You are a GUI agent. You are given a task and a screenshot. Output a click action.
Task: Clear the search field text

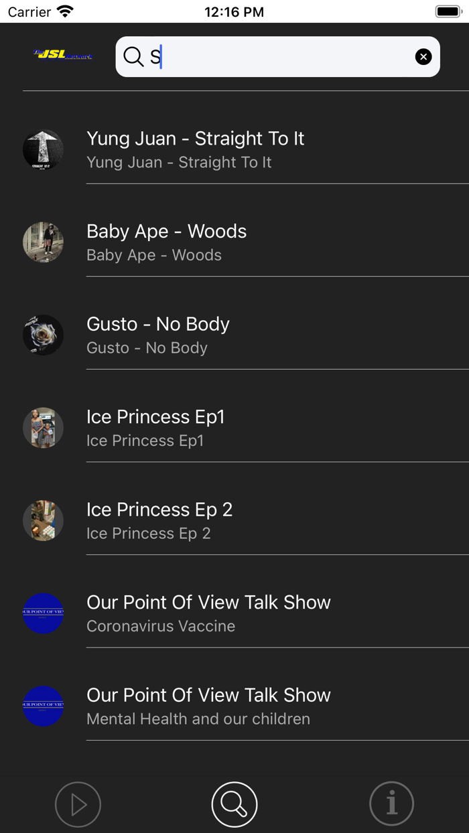[x=423, y=57]
